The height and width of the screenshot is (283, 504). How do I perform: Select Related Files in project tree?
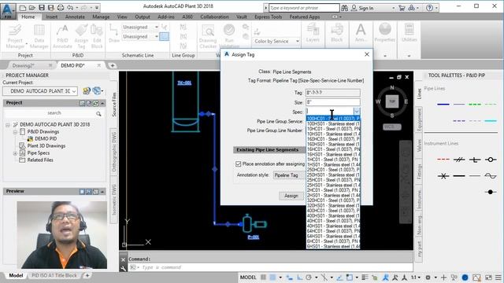pyautogui.click(x=40, y=160)
